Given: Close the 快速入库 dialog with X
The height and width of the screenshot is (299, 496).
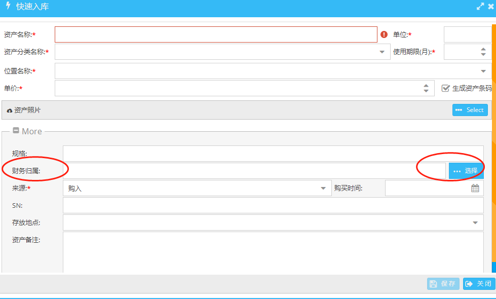Looking at the screenshot, I should [x=491, y=6].
